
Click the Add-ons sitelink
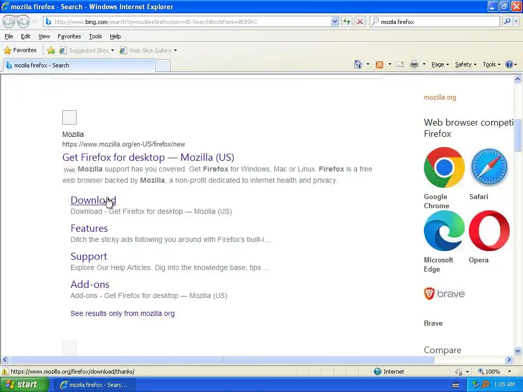(90, 284)
